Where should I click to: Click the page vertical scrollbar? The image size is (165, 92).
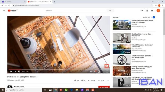point(164,22)
